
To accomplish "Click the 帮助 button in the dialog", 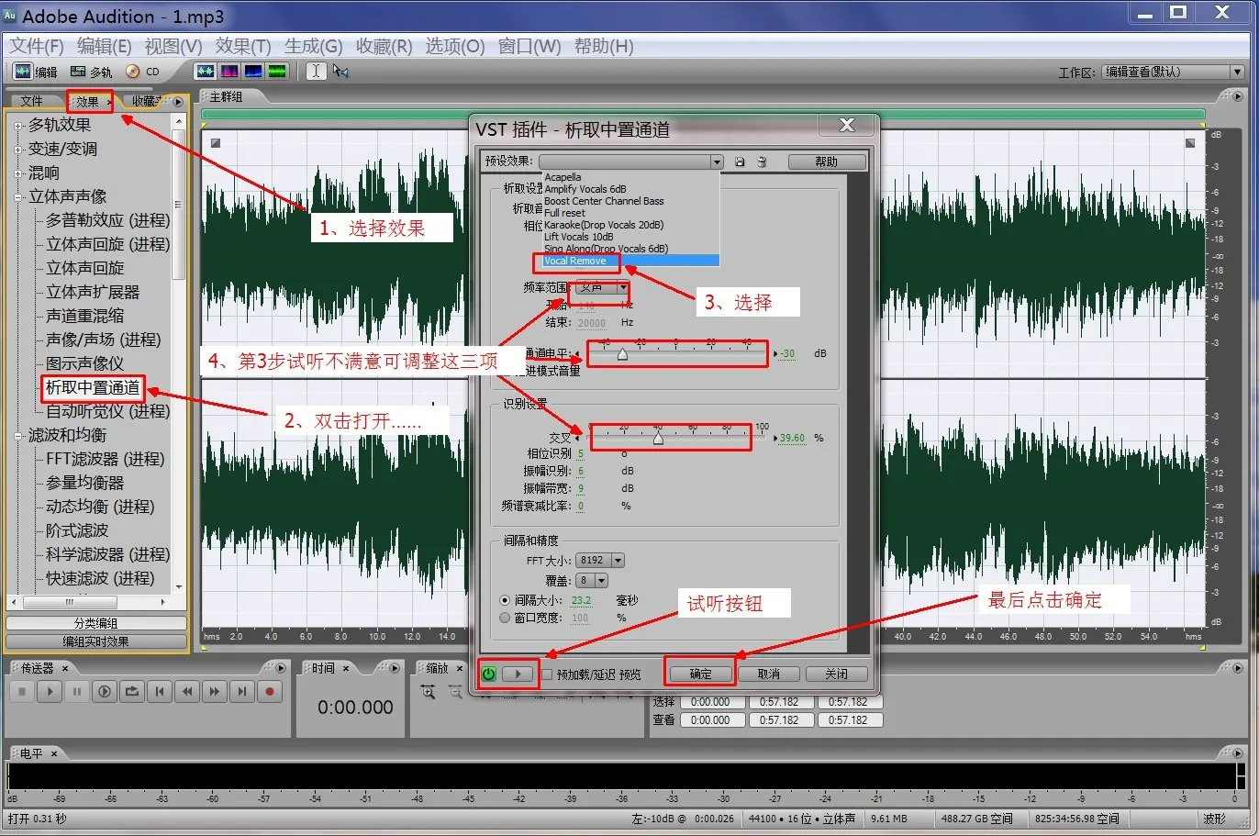I will pos(826,162).
